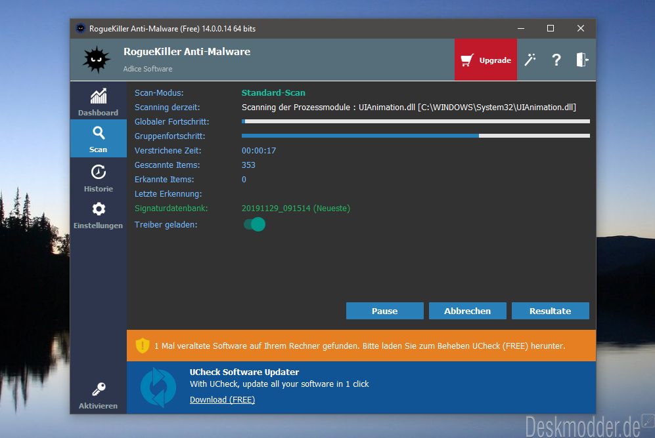Open help via question mark icon
The image size is (655, 438).
coord(556,60)
